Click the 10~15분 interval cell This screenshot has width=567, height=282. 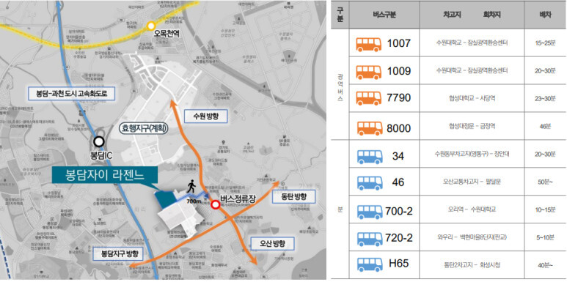(x=545, y=209)
